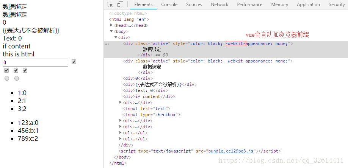This screenshot has width=348, height=168.
Task: Focus the text input showing 0
Action: click(x=35, y=62)
